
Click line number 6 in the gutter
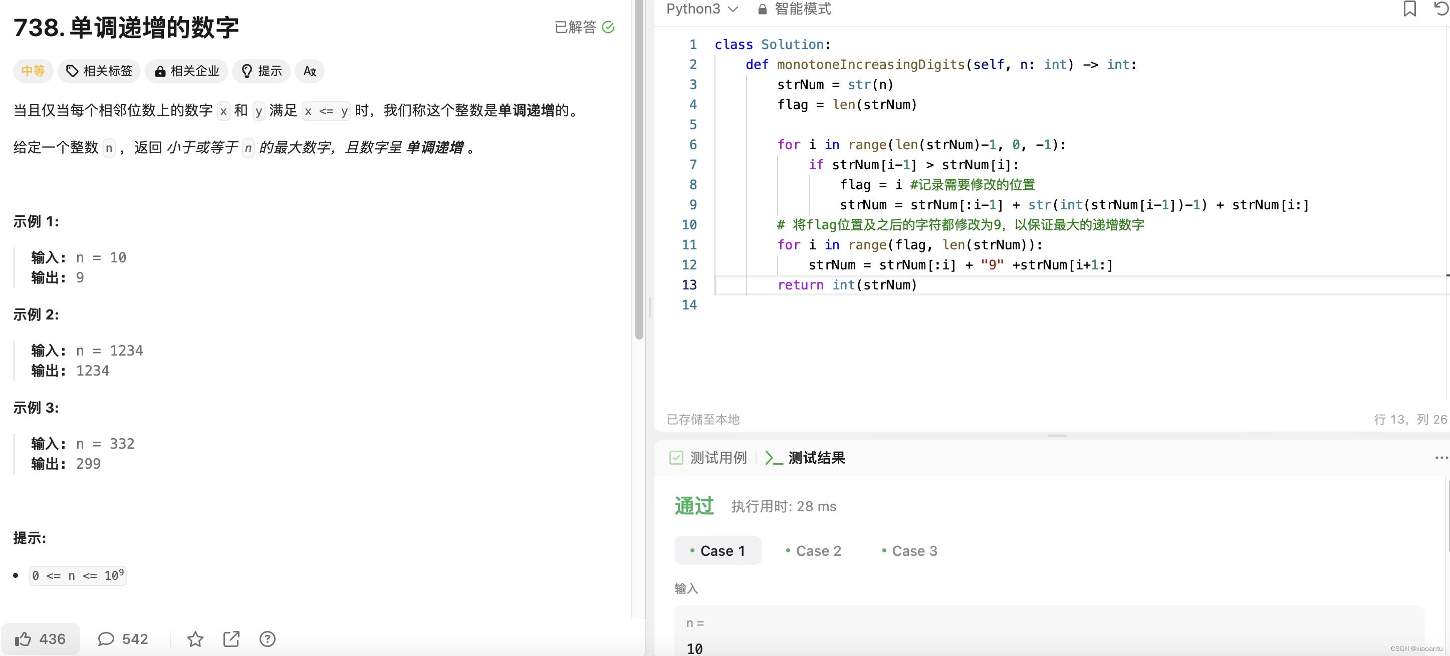pyautogui.click(x=693, y=145)
